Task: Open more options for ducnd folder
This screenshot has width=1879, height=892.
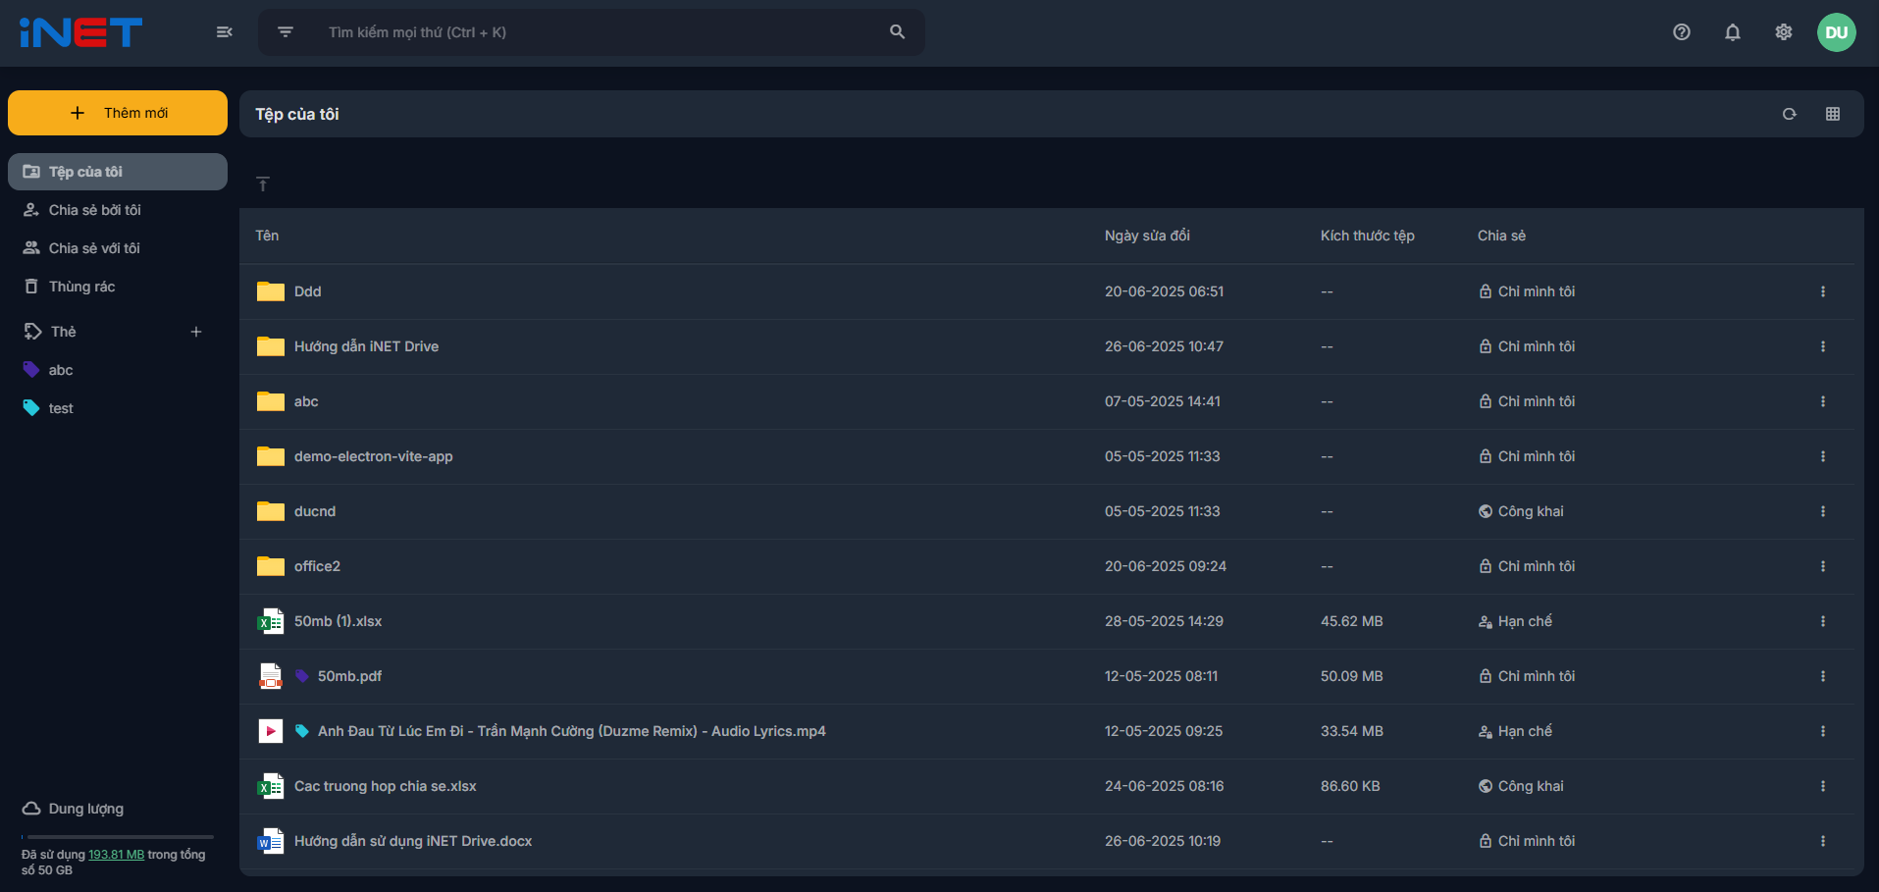Action: click(1823, 511)
